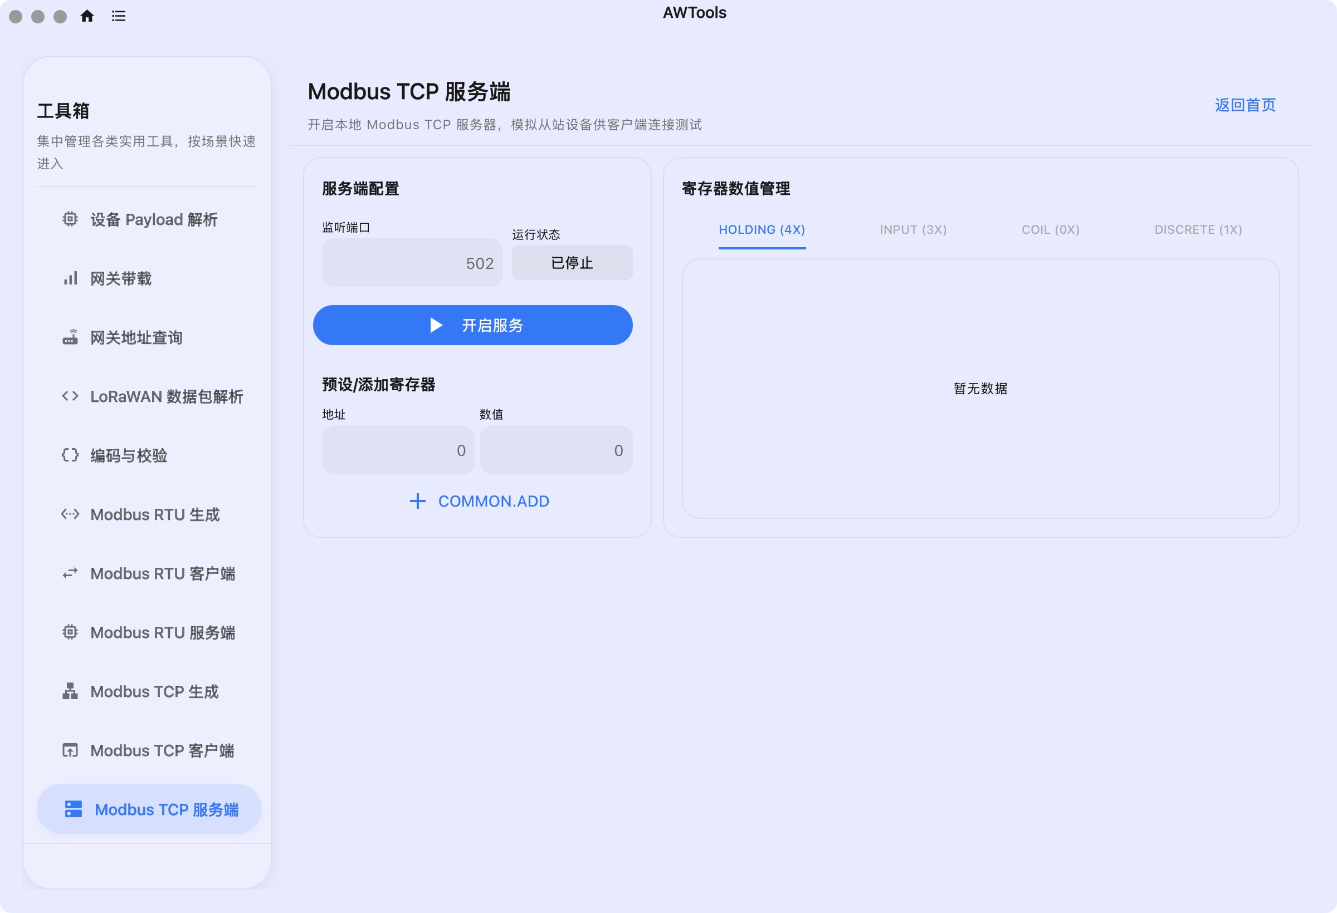
Task: Select Modbus RTU 生成 entry
Action: (149, 514)
